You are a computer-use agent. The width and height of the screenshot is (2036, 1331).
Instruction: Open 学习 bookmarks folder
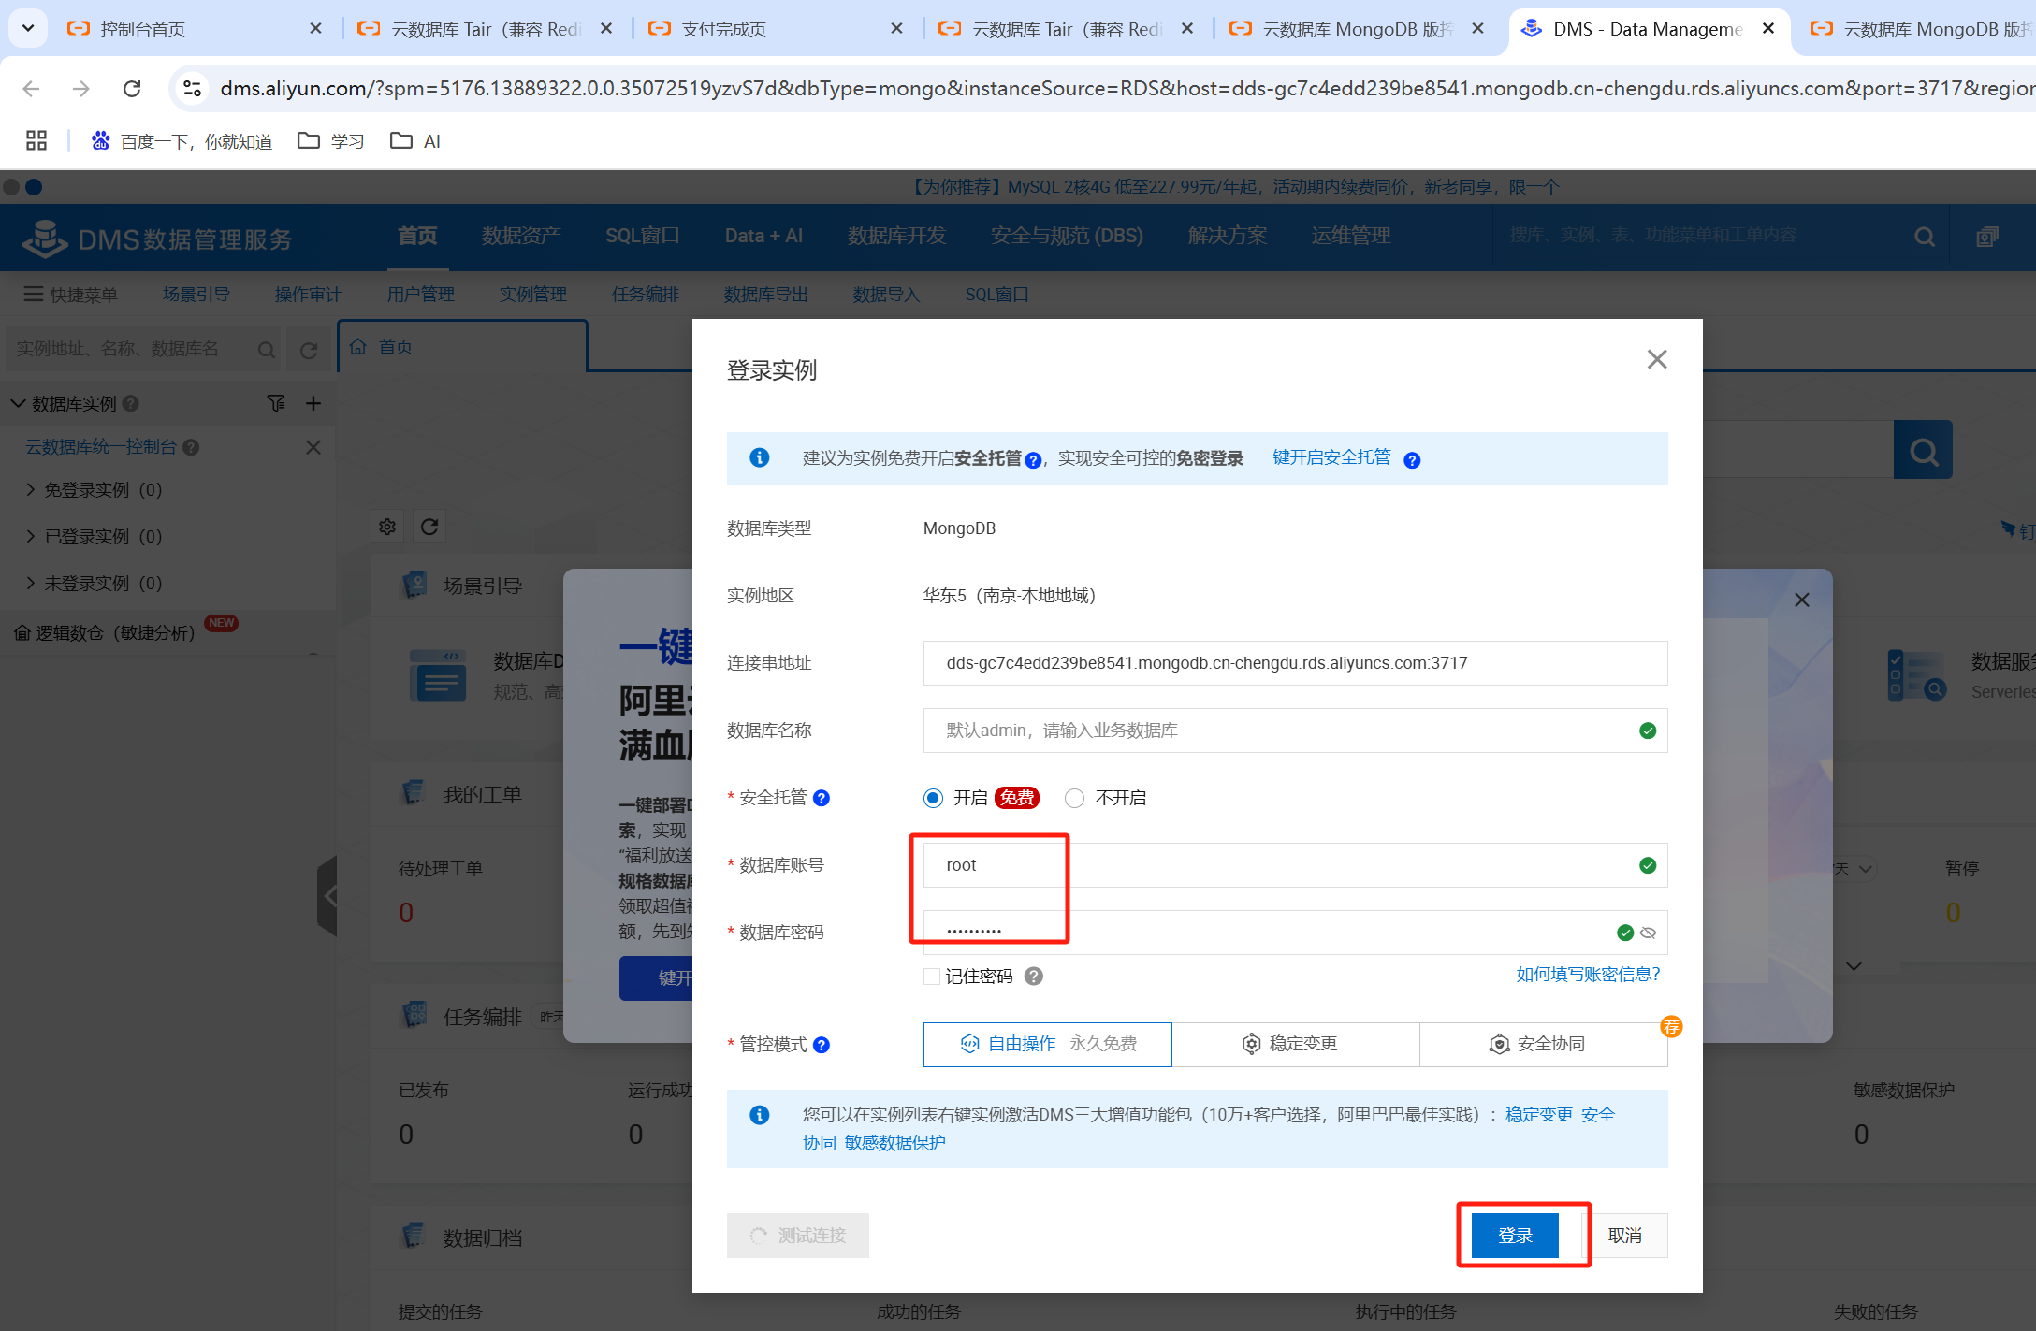pyautogui.click(x=331, y=141)
